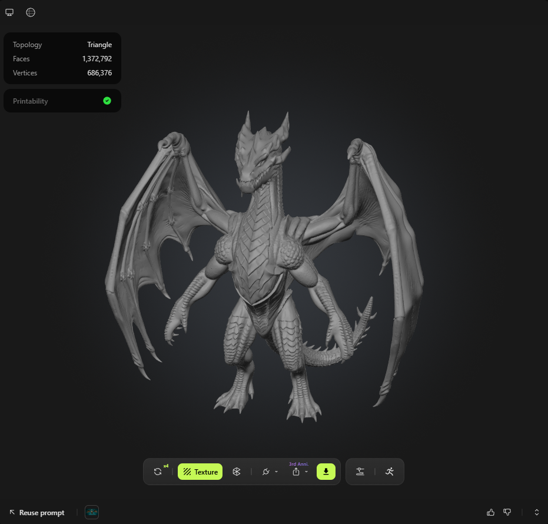Open the 3D print stage icon

[x=360, y=472]
